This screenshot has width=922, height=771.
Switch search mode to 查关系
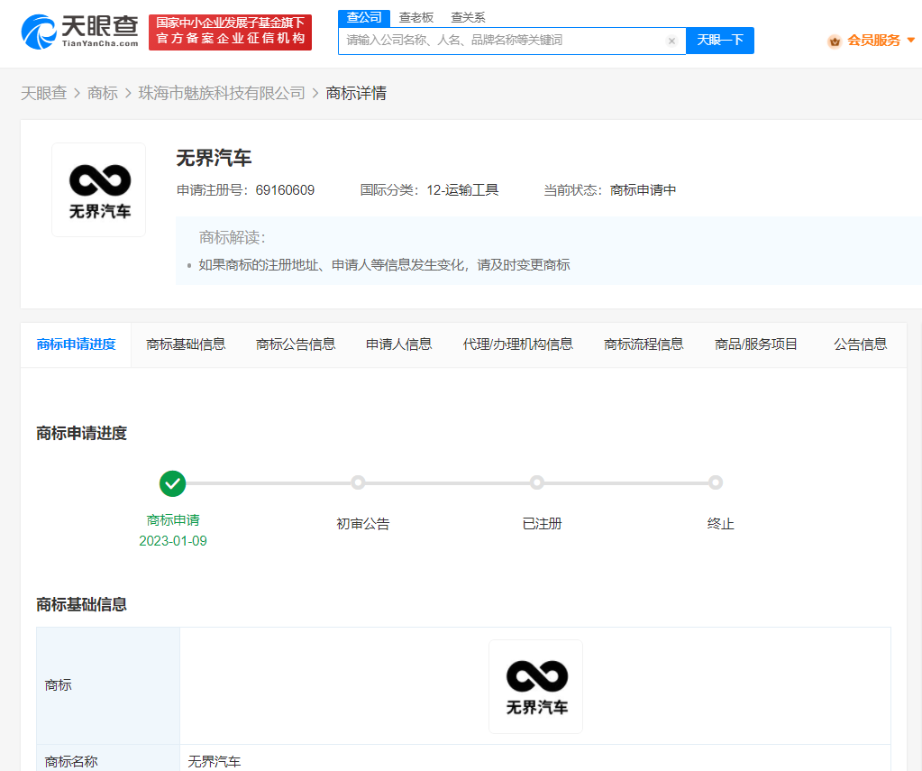tap(468, 16)
